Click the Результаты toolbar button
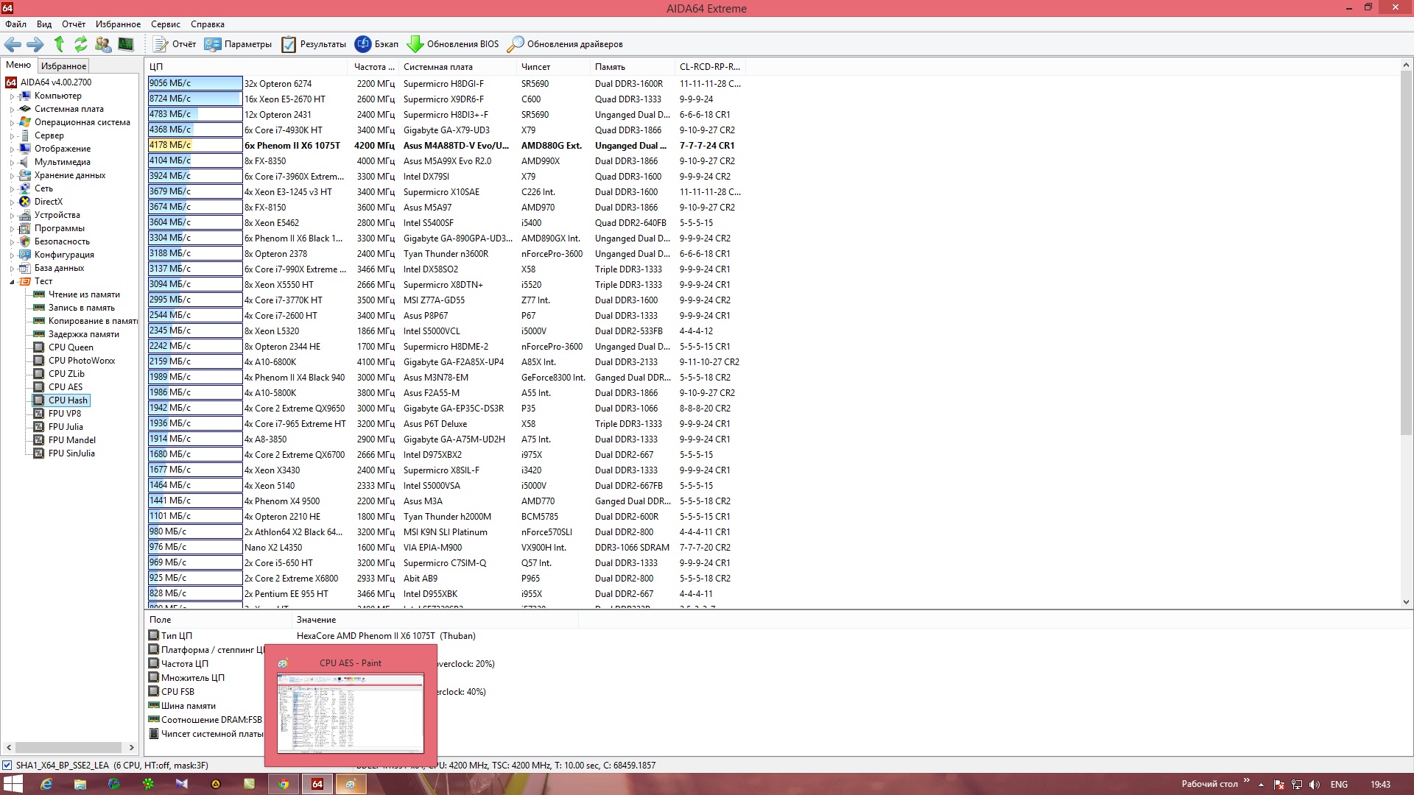Screen dimensions: 1414x795 (314, 44)
